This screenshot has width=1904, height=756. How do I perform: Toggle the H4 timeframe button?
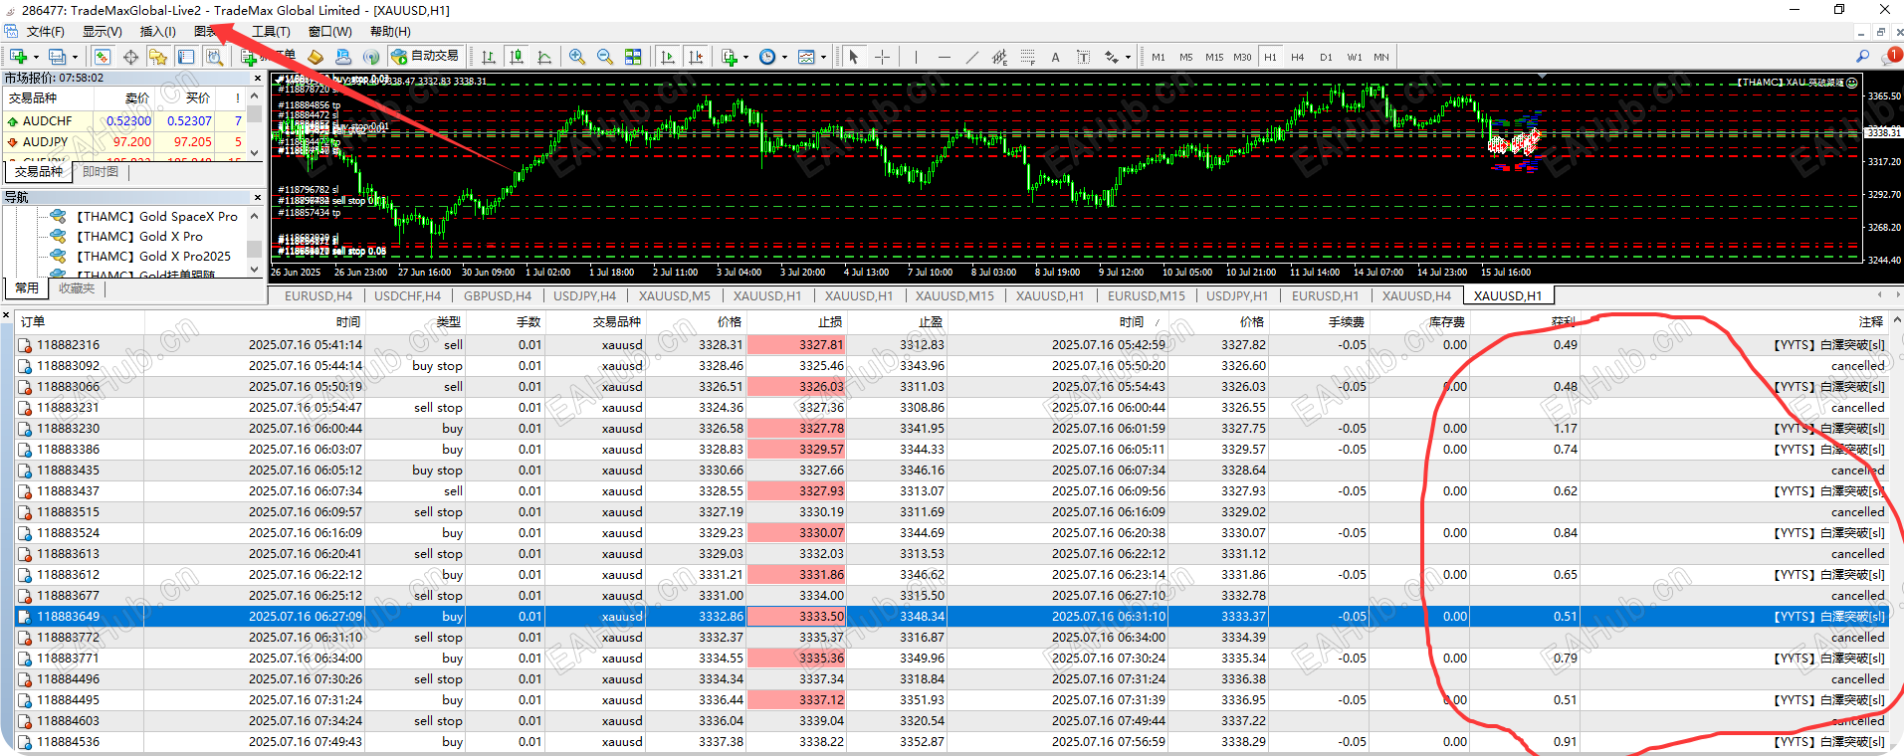[1297, 58]
